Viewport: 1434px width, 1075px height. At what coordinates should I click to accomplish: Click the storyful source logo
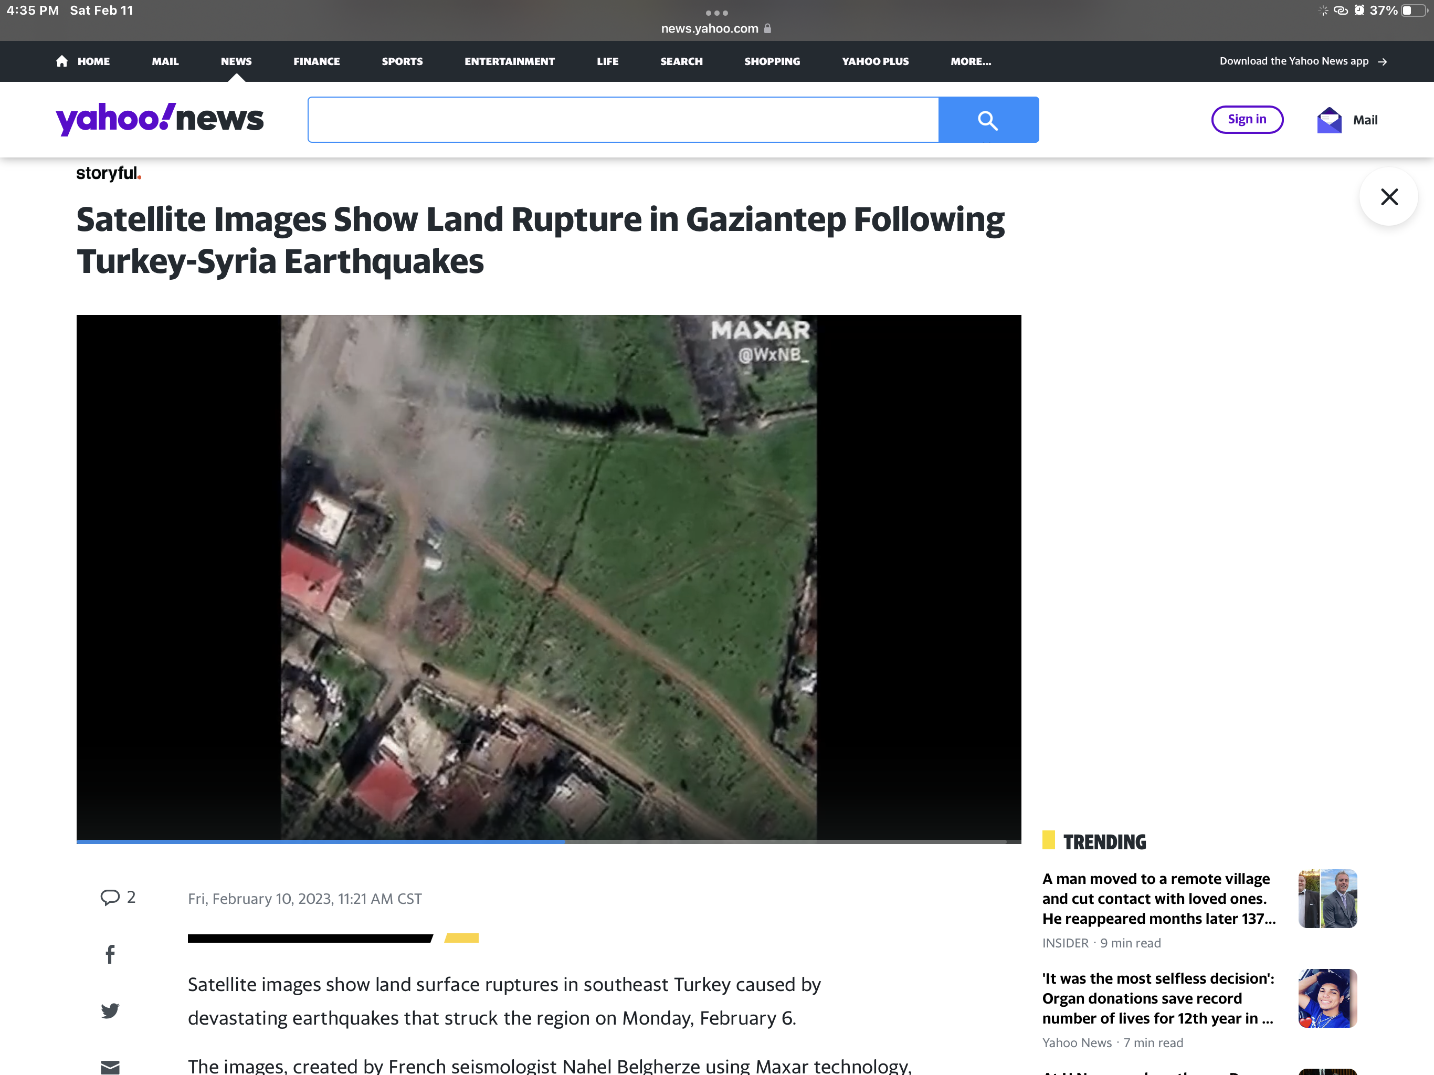point(109,173)
